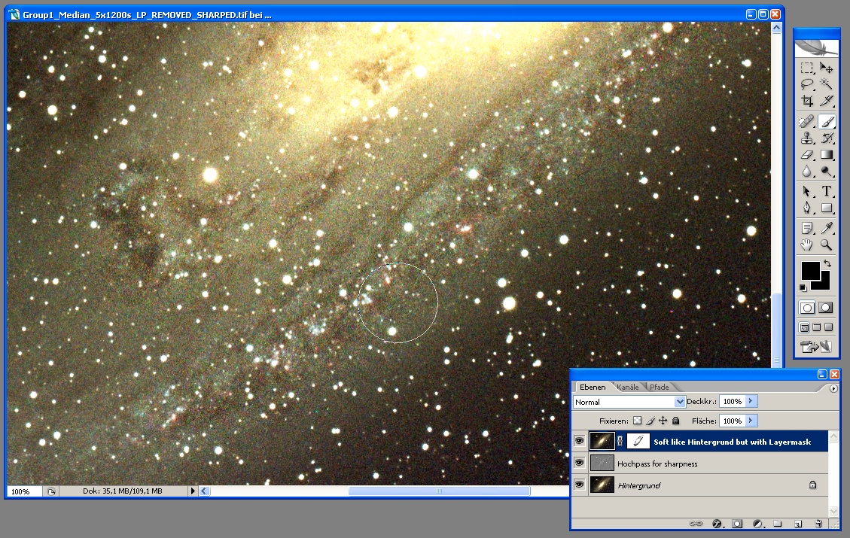This screenshot has width=850, height=538.
Task: Select the Slice tool
Action: [826, 101]
